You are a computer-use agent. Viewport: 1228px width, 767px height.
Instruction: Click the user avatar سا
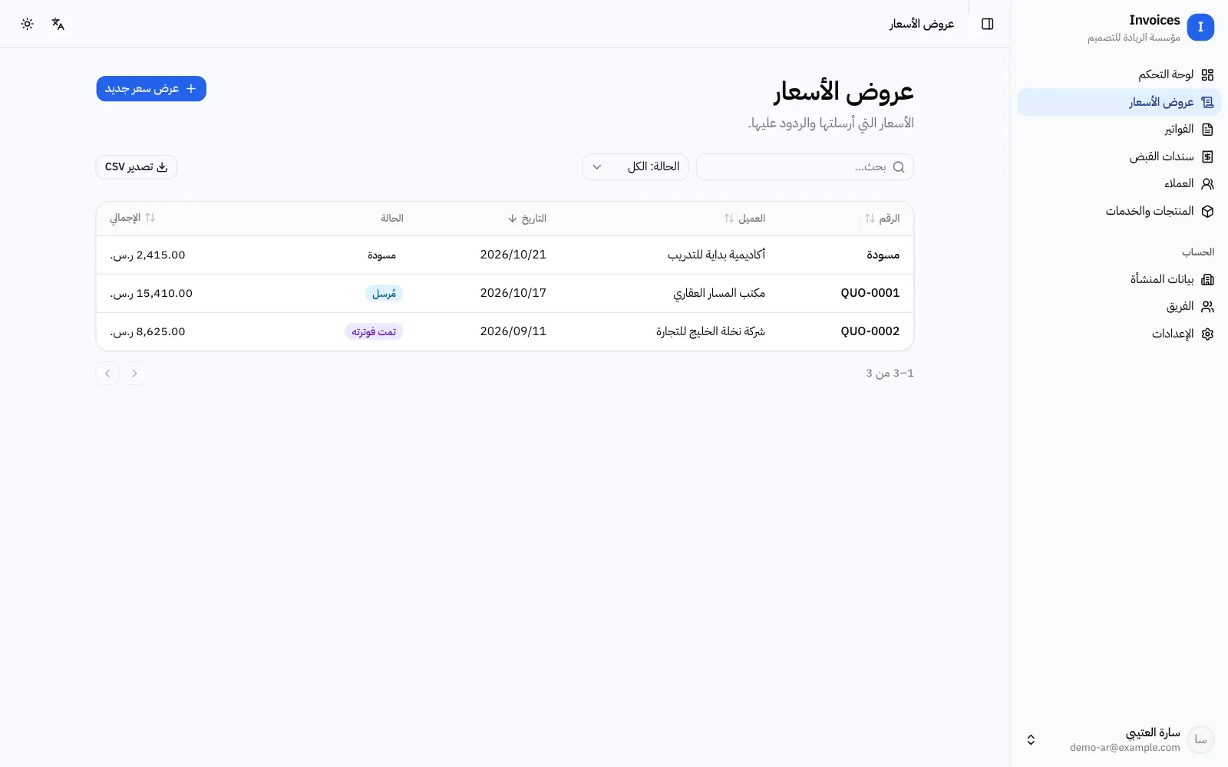pos(1200,739)
